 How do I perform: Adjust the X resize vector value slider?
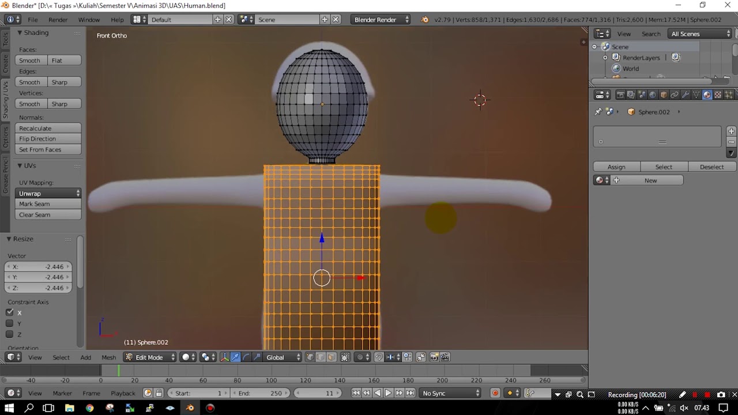[38, 267]
